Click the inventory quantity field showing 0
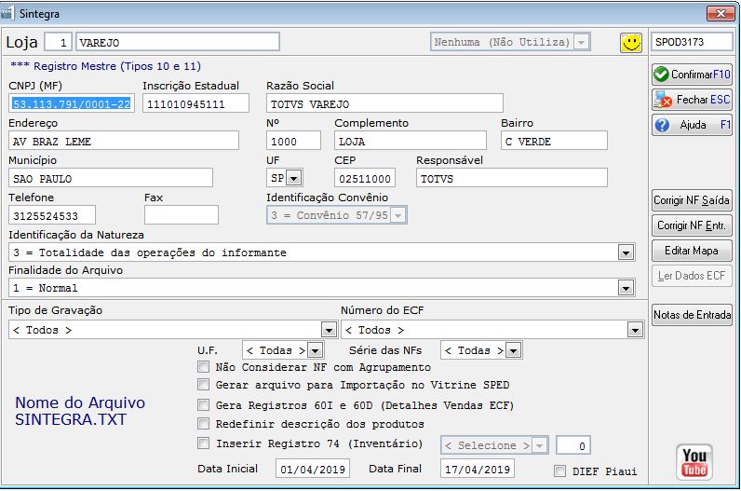This screenshot has height=491, width=741. tap(573, 445)
